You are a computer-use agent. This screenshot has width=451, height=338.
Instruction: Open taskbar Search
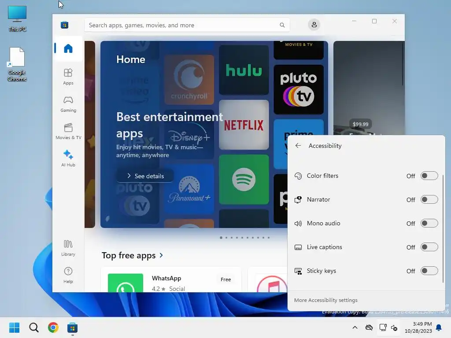33,327
